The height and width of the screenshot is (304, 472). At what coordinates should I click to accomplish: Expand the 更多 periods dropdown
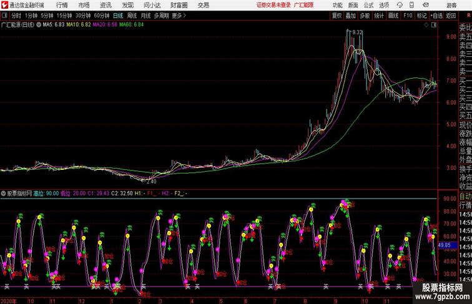(179, 16)
